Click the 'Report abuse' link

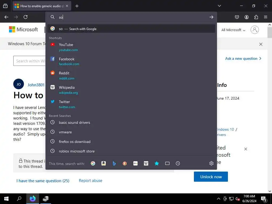[91, 181]
